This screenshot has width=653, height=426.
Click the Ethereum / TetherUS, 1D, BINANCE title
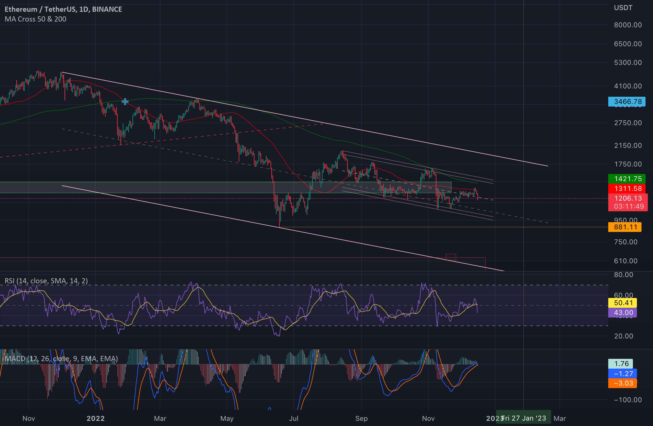point(63,9)
